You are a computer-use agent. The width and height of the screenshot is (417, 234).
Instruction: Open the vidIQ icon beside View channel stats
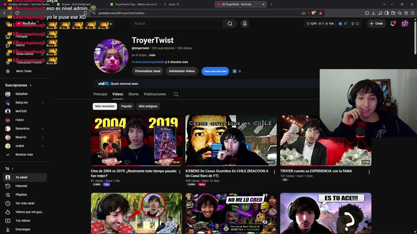[x=234, y=71]
